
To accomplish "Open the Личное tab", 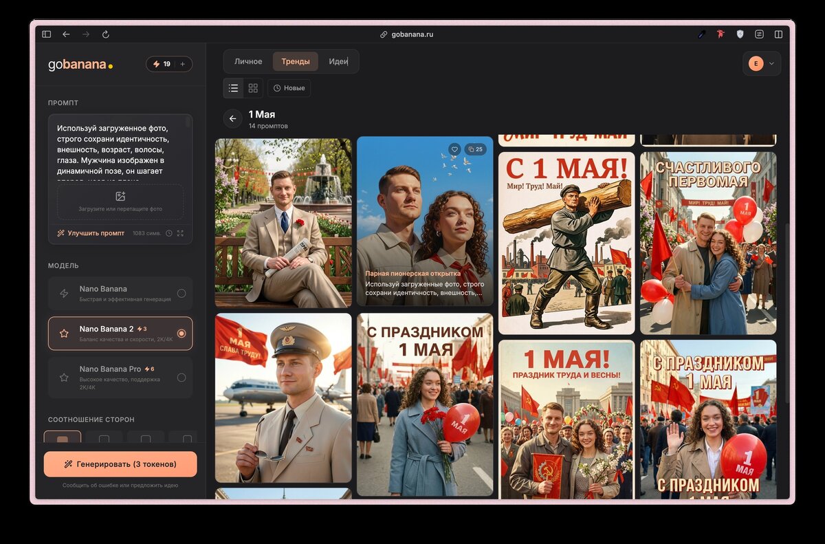I will (x=248, y=61).
